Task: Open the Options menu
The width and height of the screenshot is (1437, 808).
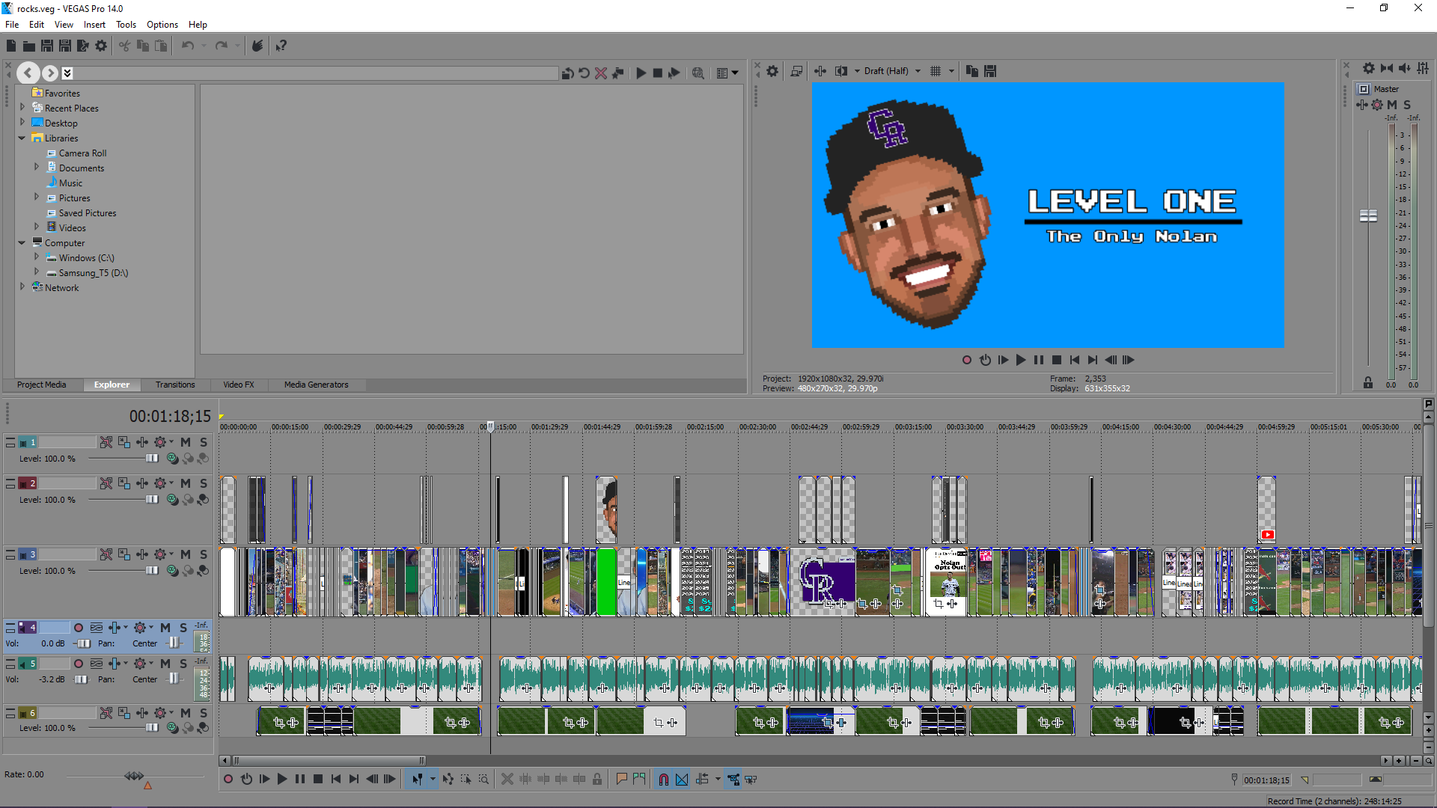Action: coord(162,25)
